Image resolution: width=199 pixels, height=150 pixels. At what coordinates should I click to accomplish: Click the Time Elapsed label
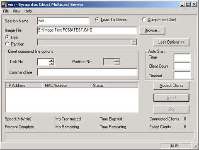[111, 119]
